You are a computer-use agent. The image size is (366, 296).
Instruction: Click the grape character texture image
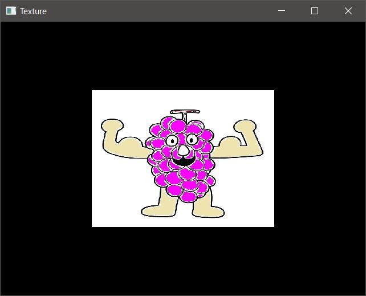point(183,159)
